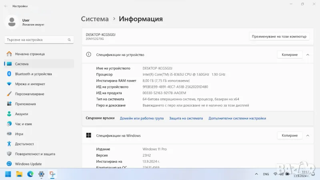Click Система in the breadcrumb
Viewport: 320px width, 180px height.
click(95, 19)
